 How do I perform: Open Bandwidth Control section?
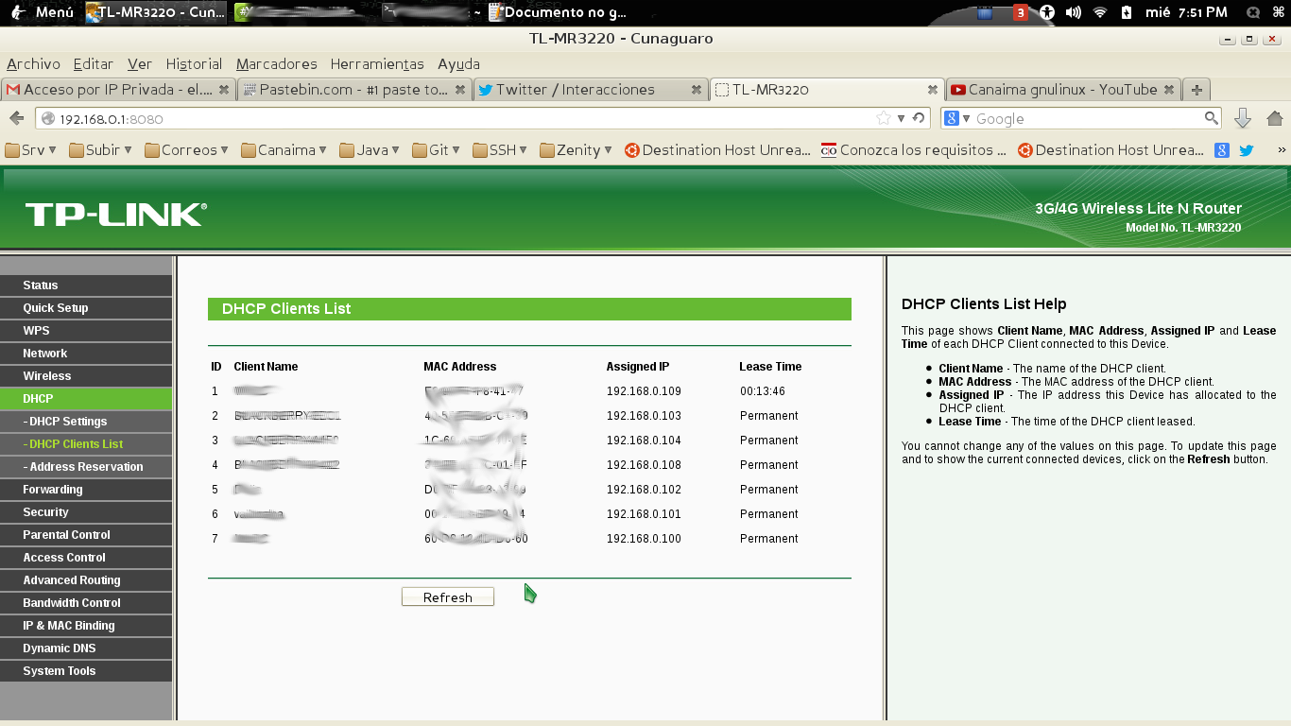click(86, 603)
